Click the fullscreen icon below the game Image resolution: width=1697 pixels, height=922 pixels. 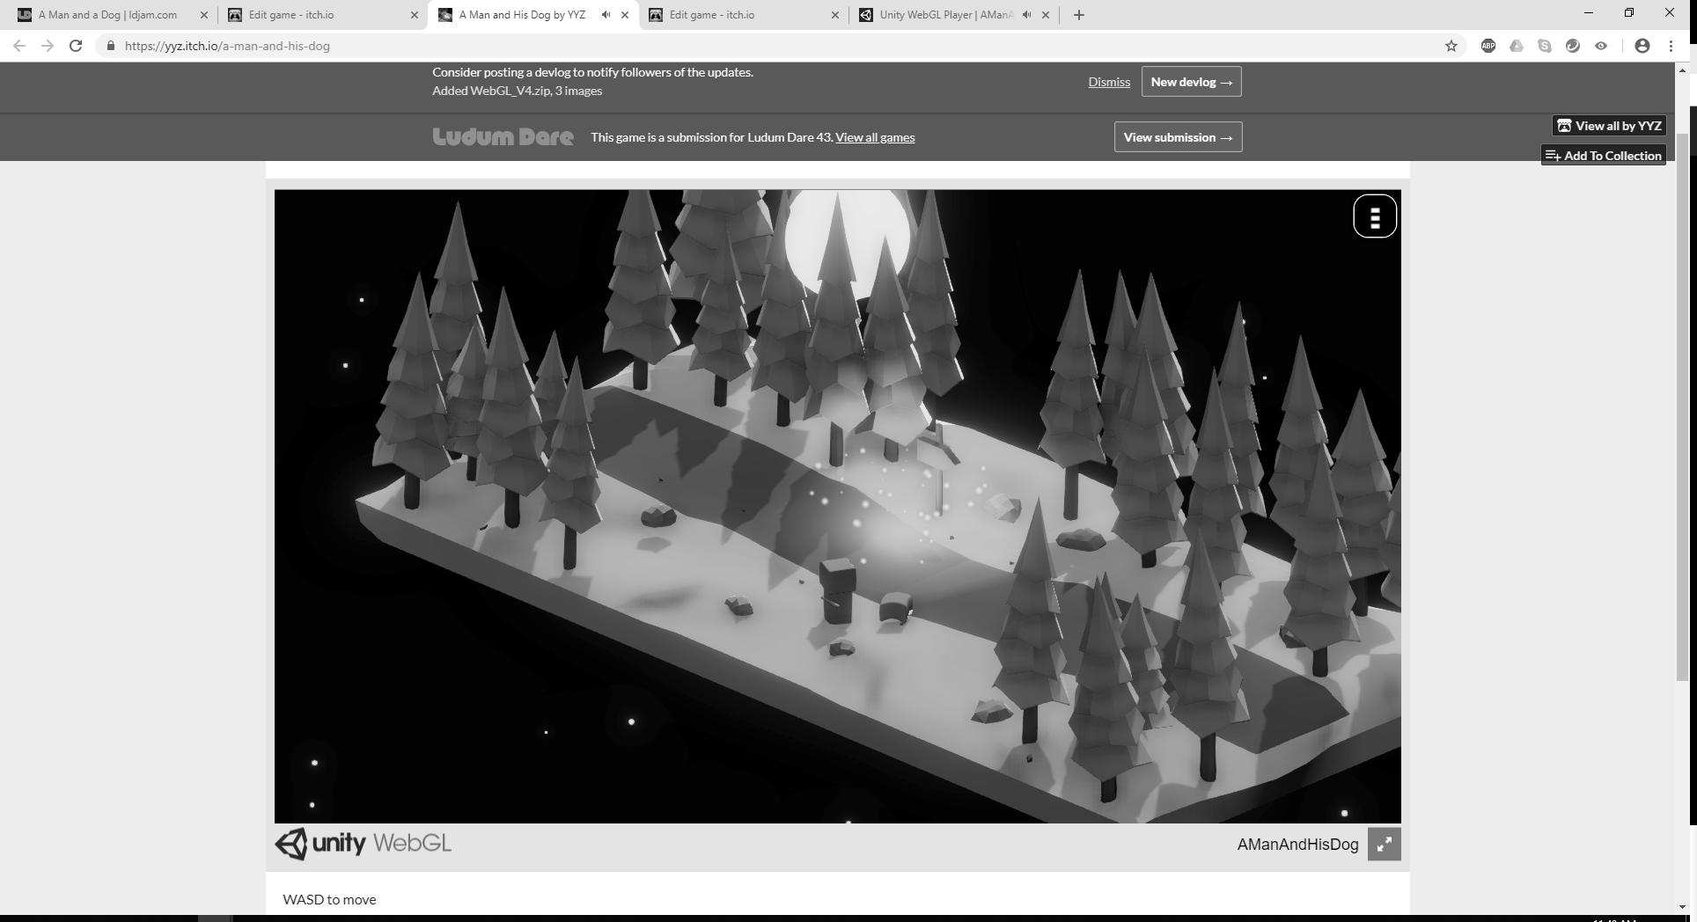[x=1384, y=845]
